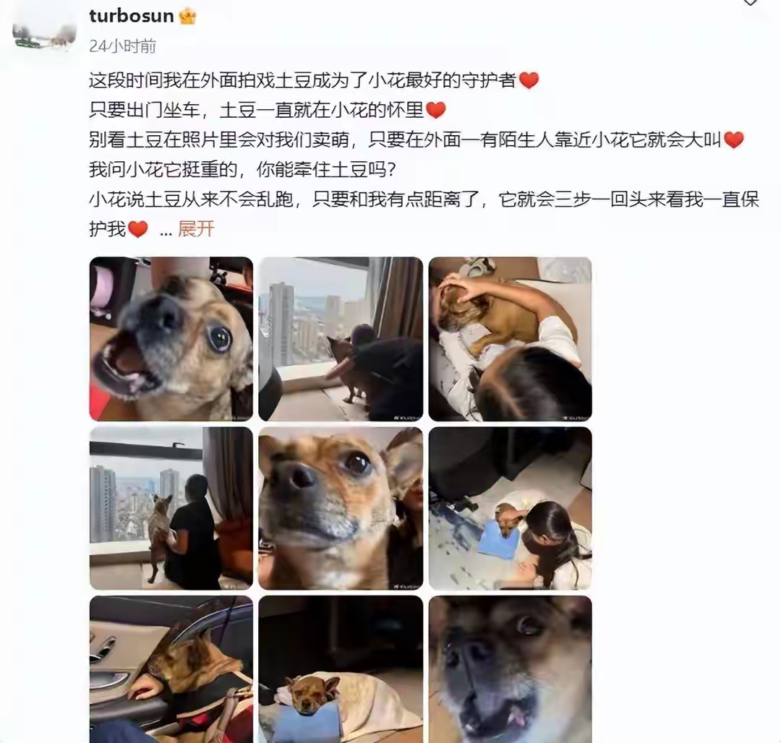Expand the post with 展开 link

tap(196, 229)
